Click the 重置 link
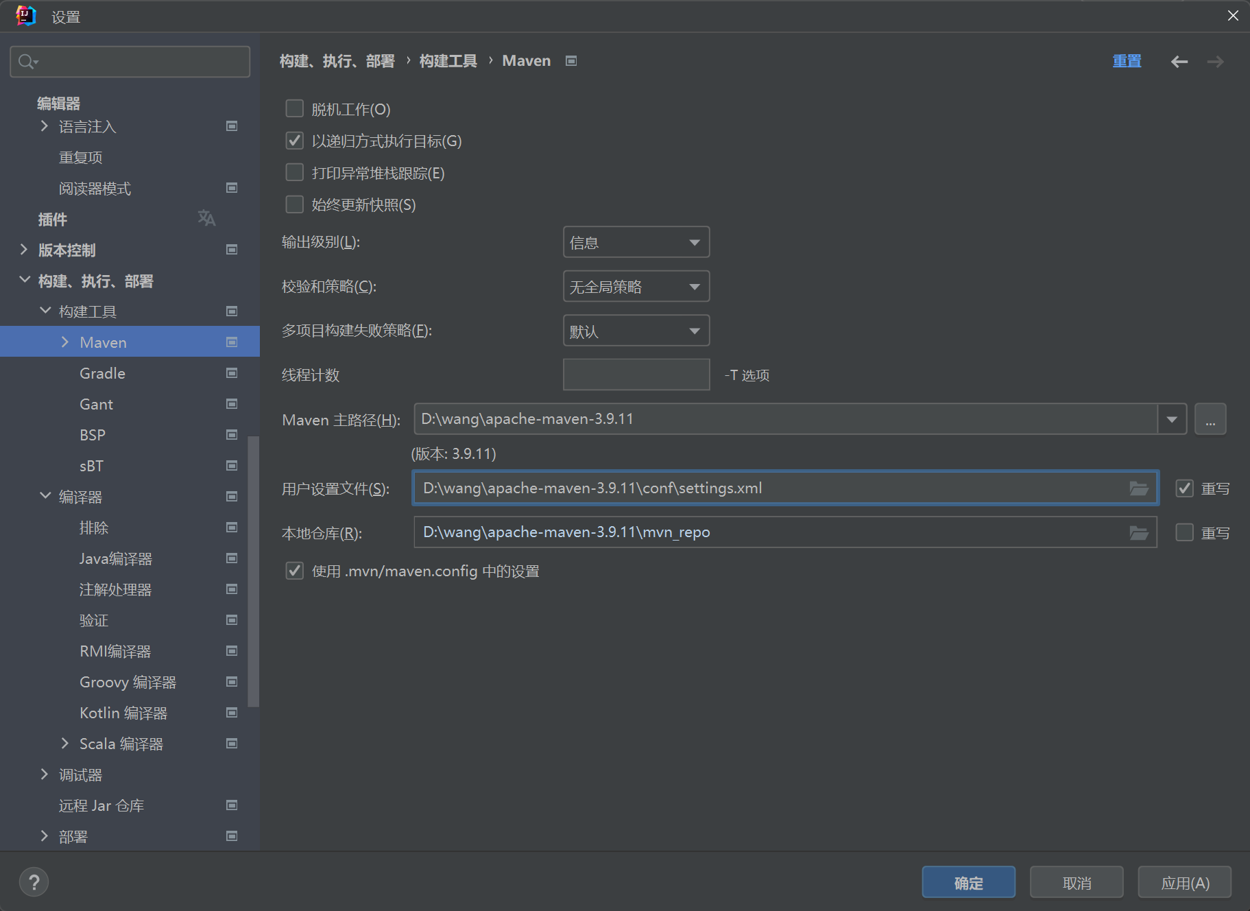 click(1126, 61)
